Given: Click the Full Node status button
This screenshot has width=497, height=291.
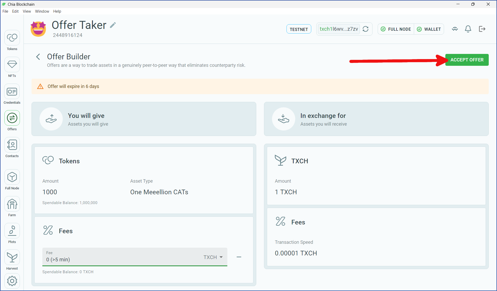Looking at the screenshot, I should coord(396,29).
